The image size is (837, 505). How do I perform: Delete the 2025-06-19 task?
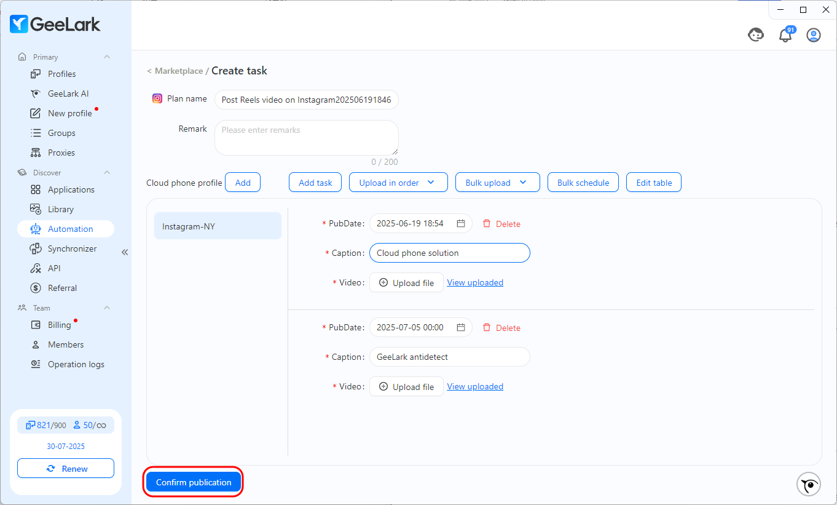(x=501, y=224)
